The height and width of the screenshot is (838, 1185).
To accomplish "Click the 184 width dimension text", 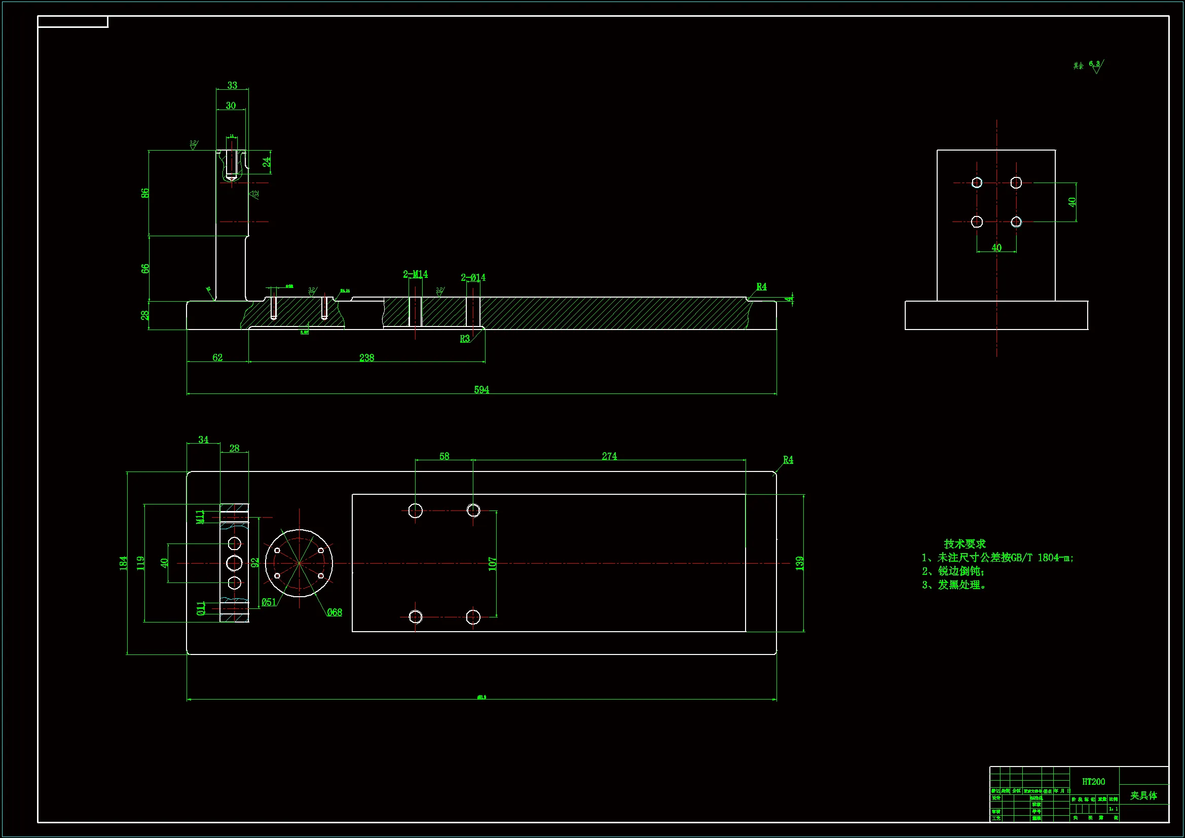I will click(123, 563).
